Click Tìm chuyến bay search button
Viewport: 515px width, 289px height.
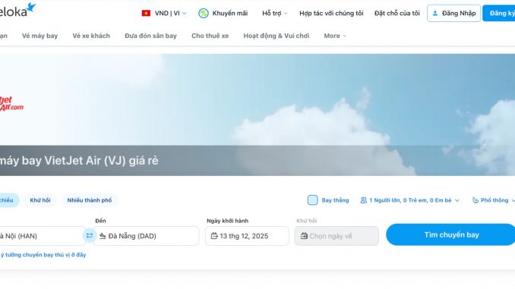coord(451,234)
